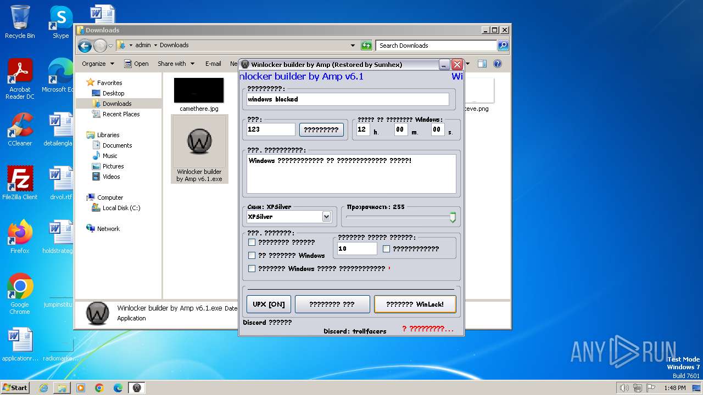Click the E-mail toolbar item in Explorer
The width and height of the screenshot is (703, 395).
(x=213, y=64)
